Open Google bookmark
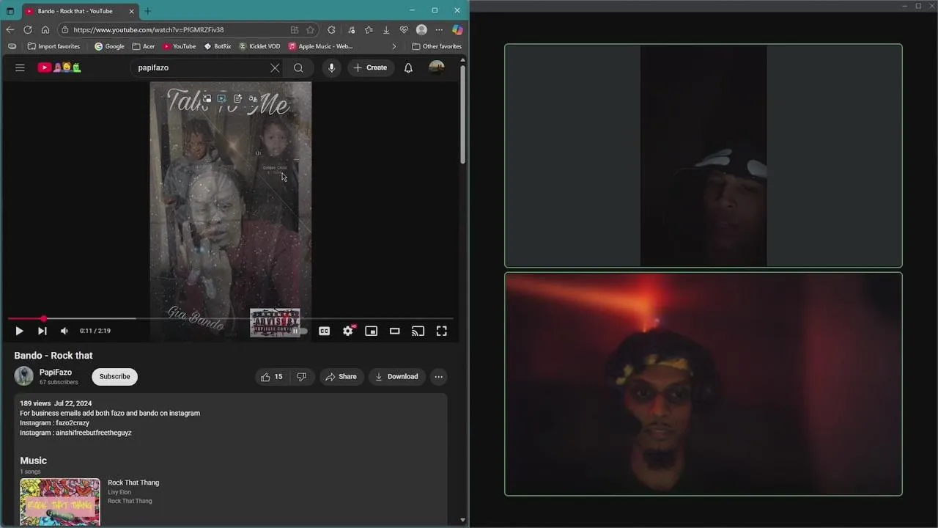The width and height of the screenshot is (938, 528). (109, 46)
